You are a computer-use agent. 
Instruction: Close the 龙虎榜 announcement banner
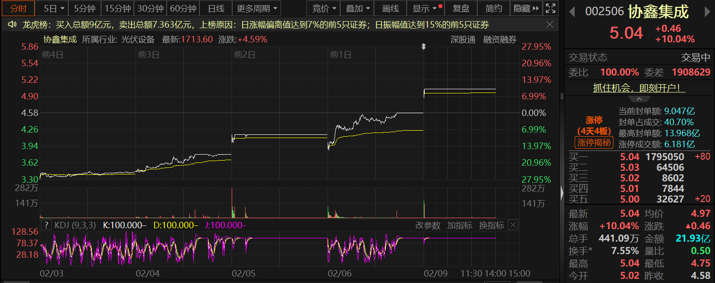click(x=550, y=24)
